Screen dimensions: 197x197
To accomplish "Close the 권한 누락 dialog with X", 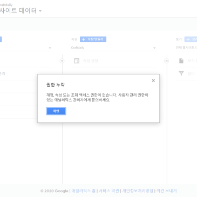I will pos(153,80).
